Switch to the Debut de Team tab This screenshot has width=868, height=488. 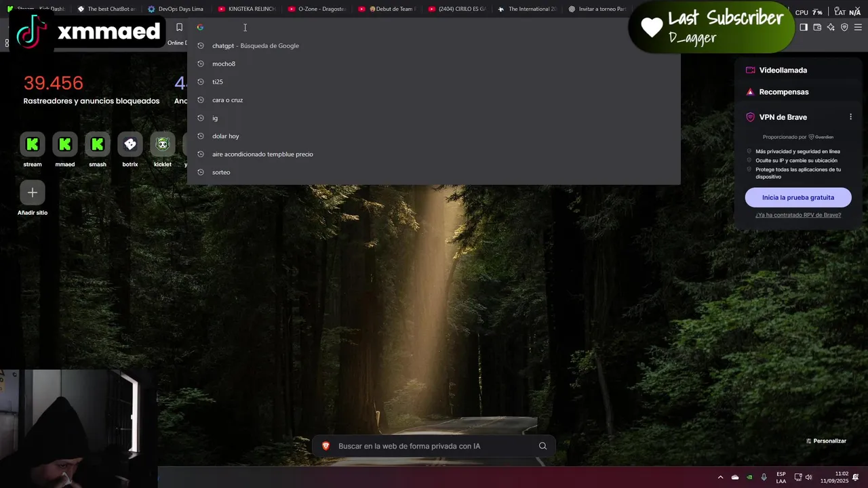387,9
